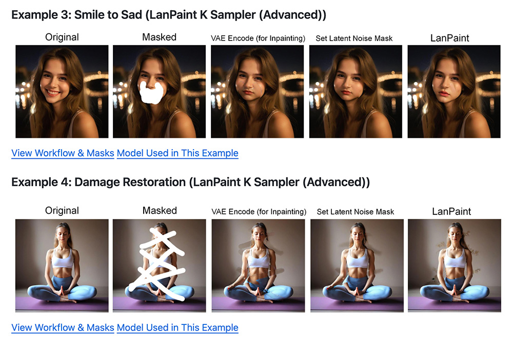513x346 pixels.
Task: Open the LanPaint yoga restoration result image
Action: click(x=454, y=266)
